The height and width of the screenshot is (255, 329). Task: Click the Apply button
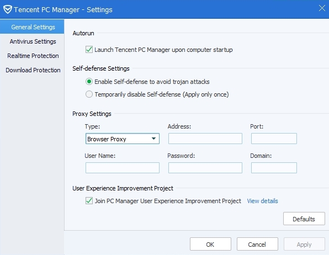pos(304,244)
